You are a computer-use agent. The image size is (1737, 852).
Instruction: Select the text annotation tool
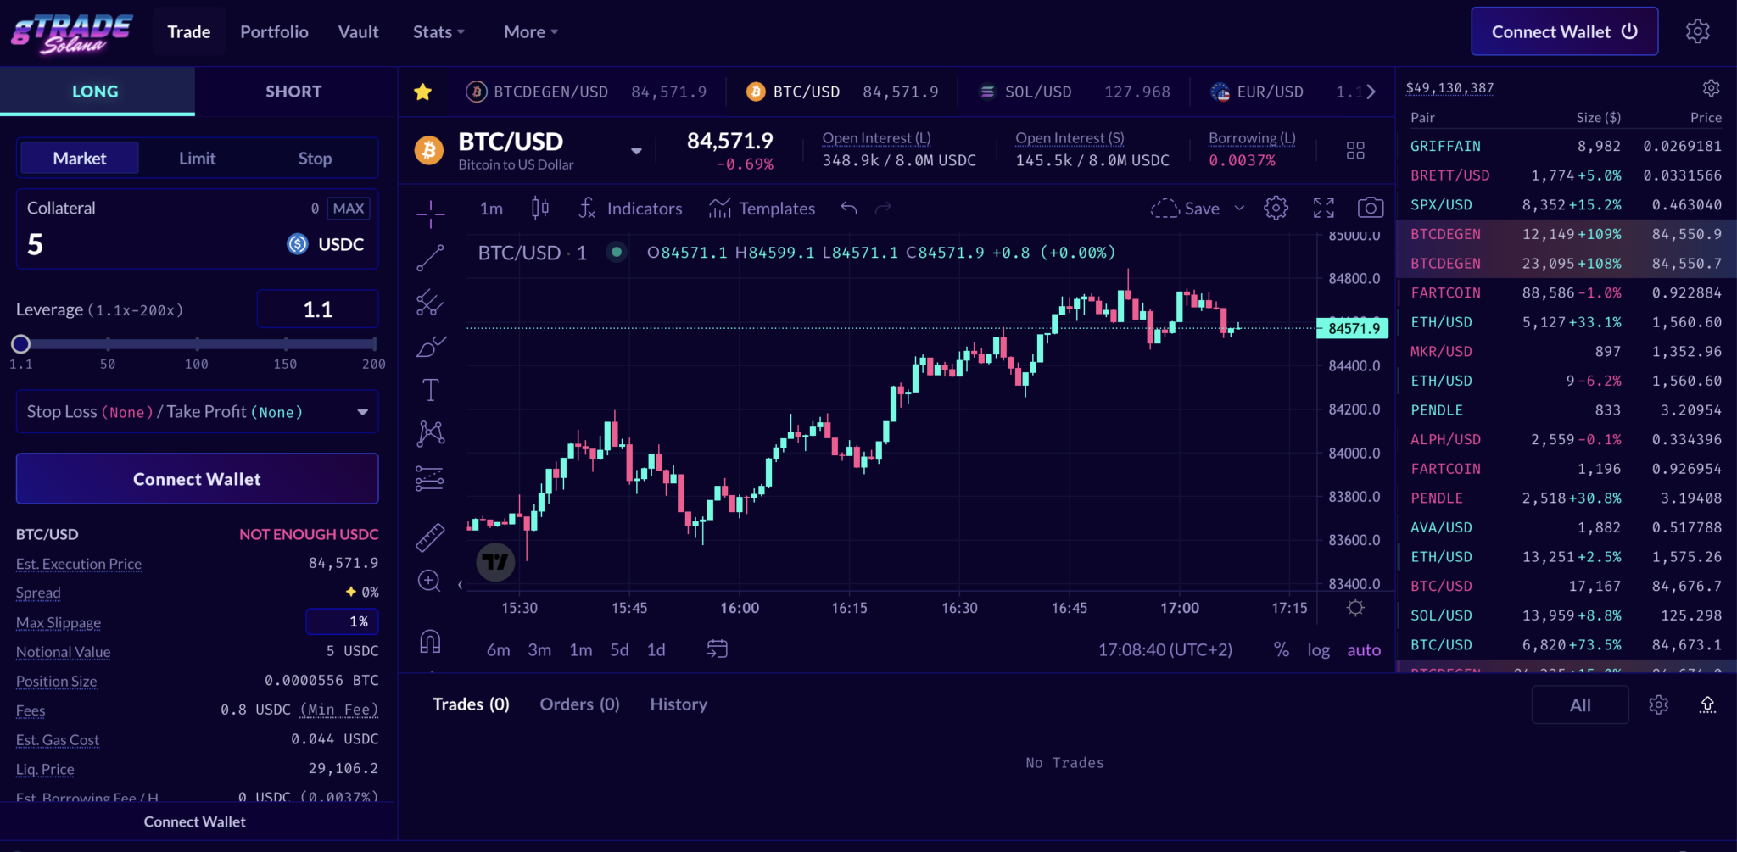430,390
